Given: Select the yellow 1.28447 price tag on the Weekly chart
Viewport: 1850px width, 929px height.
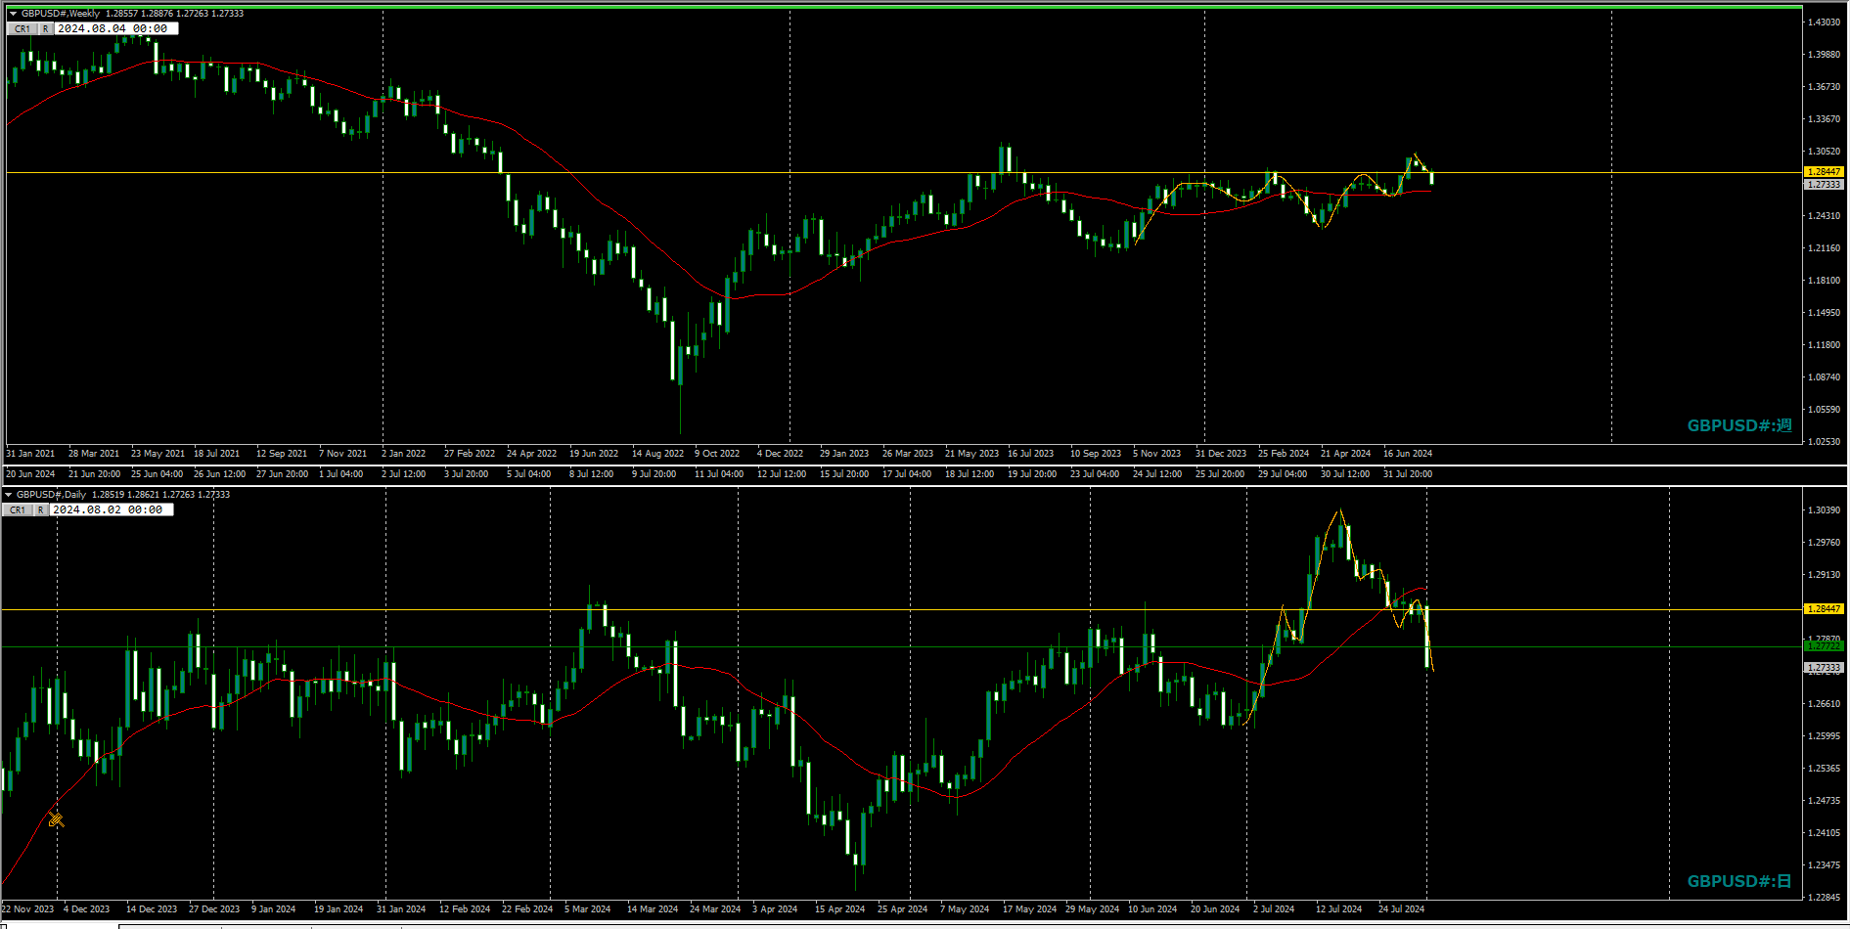Looking at the screenshot, I should coord(1824,172).
